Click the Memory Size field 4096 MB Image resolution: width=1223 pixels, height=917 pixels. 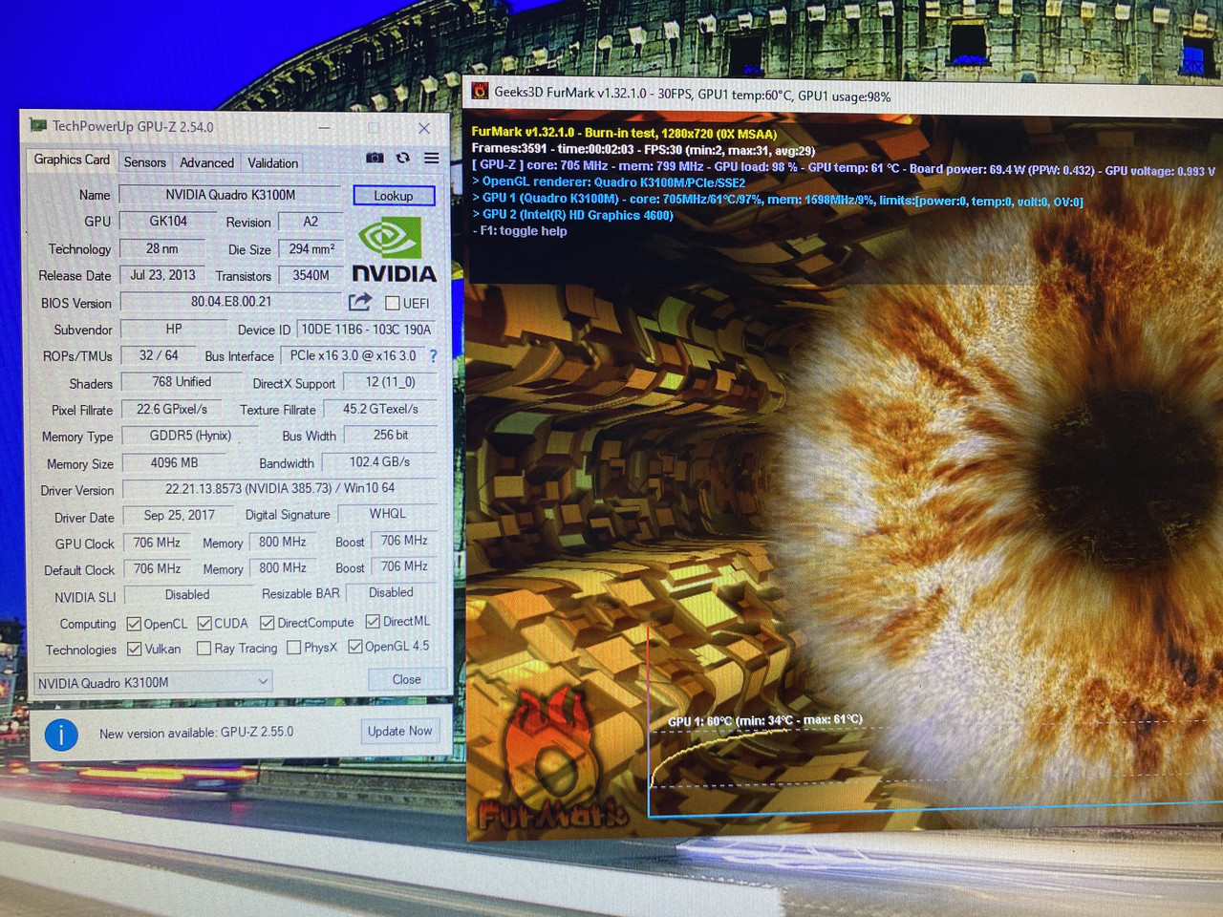[175, 462]
